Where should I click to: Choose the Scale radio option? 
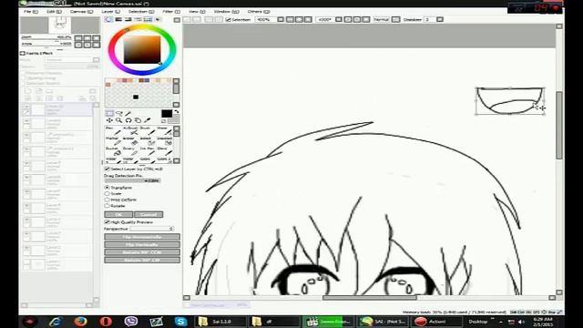[107, 194]
